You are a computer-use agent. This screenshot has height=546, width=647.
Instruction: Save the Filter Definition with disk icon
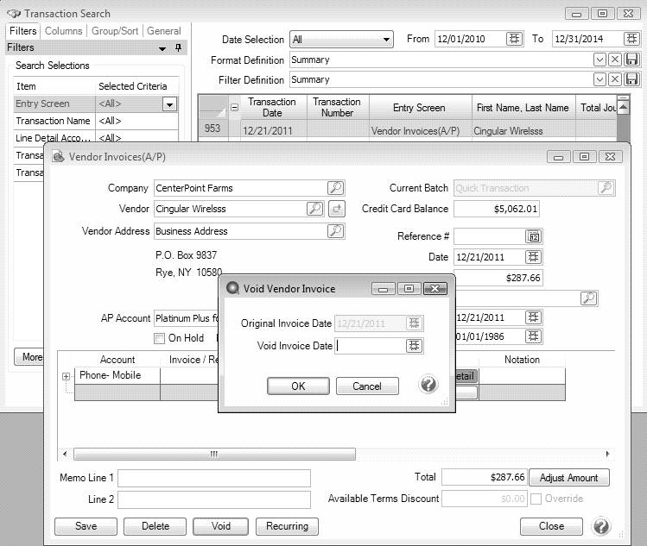(x=631, y=79)
